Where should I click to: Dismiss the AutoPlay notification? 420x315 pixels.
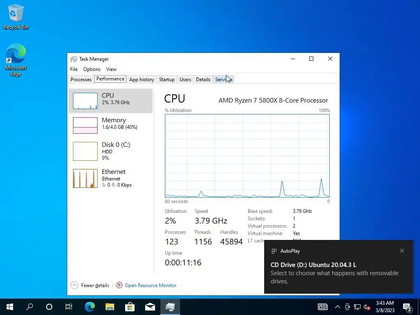point(402,251)
